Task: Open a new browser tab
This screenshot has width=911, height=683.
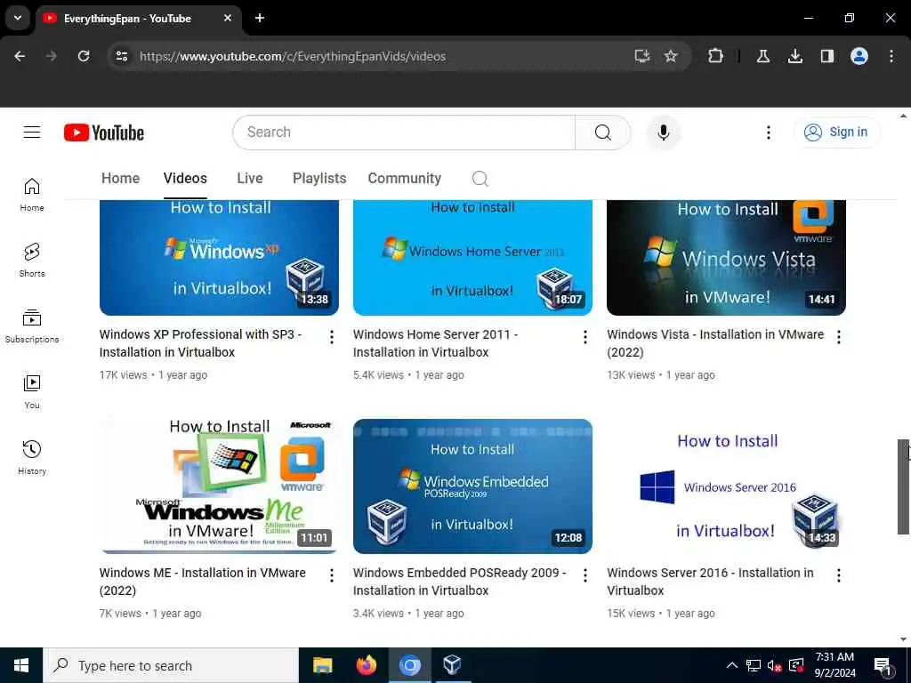Action: point(260,18)
